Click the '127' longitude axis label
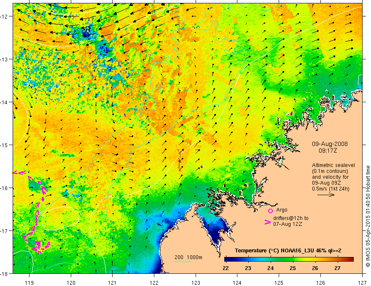 (x=362, y=283)
